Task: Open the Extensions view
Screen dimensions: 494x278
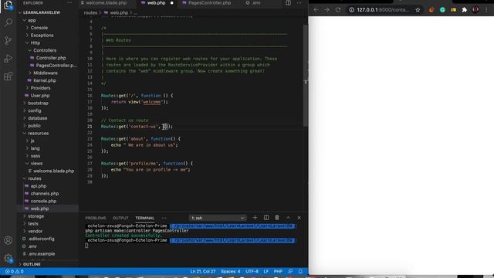Action: point(8,76)
